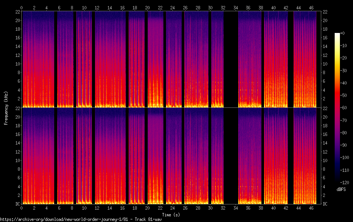
Task: Select the "Frequency (kHz)" axis label
Action: click(6, 108)
